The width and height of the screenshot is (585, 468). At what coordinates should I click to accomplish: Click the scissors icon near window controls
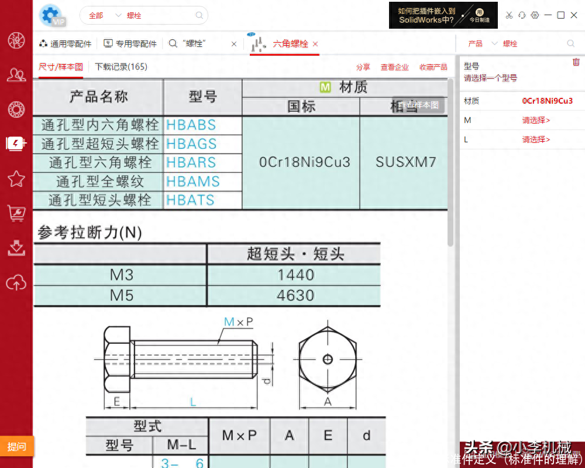point(510,15)
